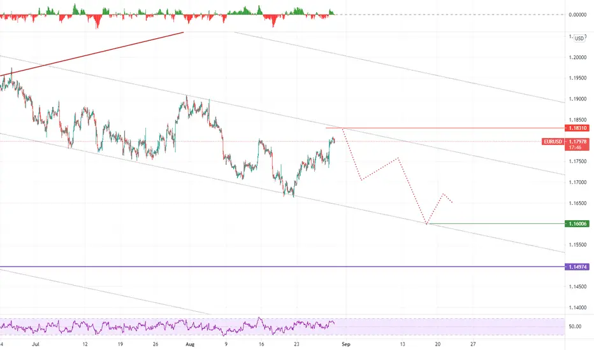Select the red horizontal resistance line

[x=445, y=128]
